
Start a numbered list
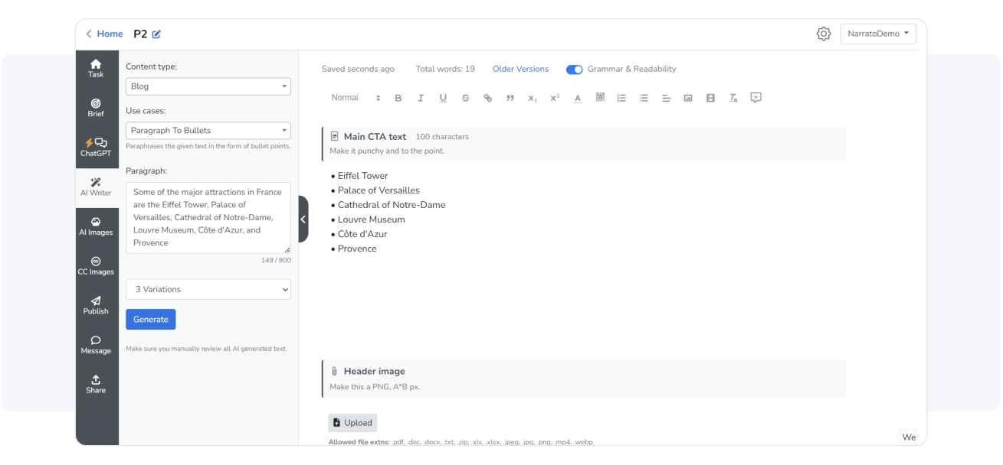[x=621, y=98]
